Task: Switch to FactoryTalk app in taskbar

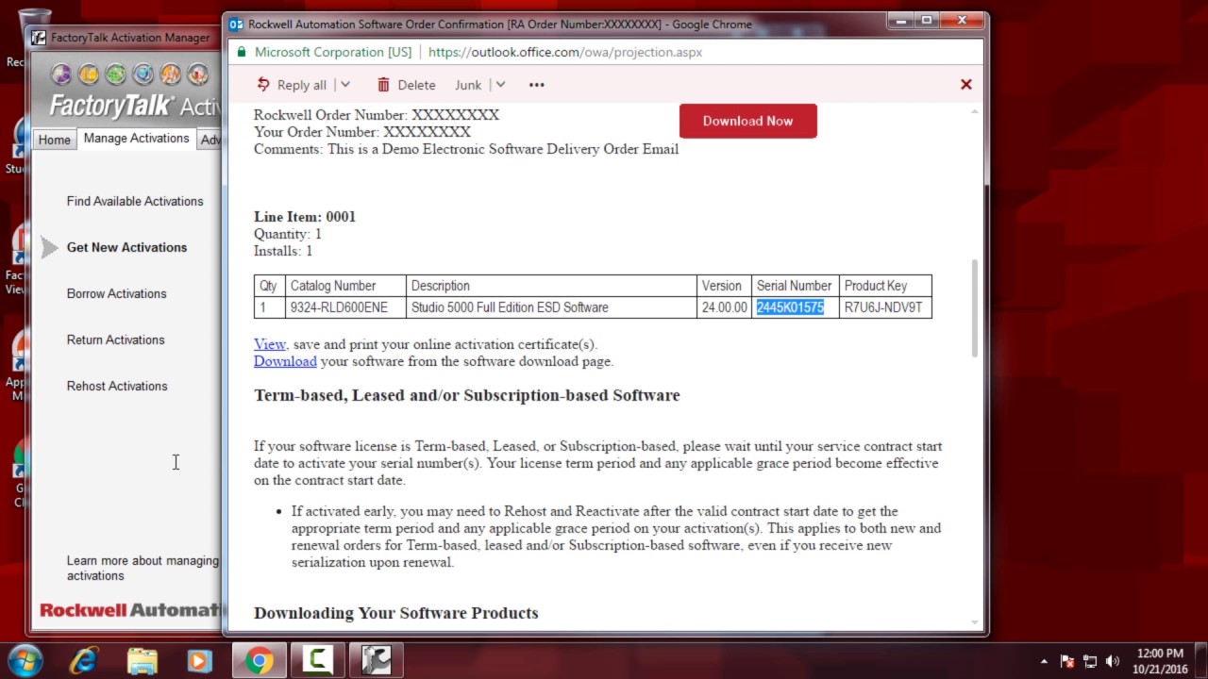Action: point(377,661)
